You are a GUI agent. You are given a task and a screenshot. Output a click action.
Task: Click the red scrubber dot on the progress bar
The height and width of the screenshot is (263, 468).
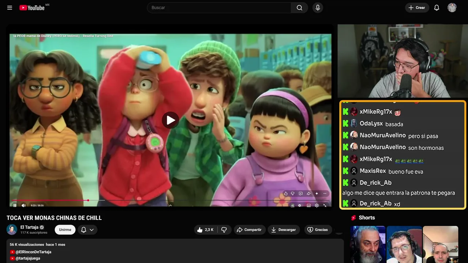pyautogui.click(x=88, y=200)
